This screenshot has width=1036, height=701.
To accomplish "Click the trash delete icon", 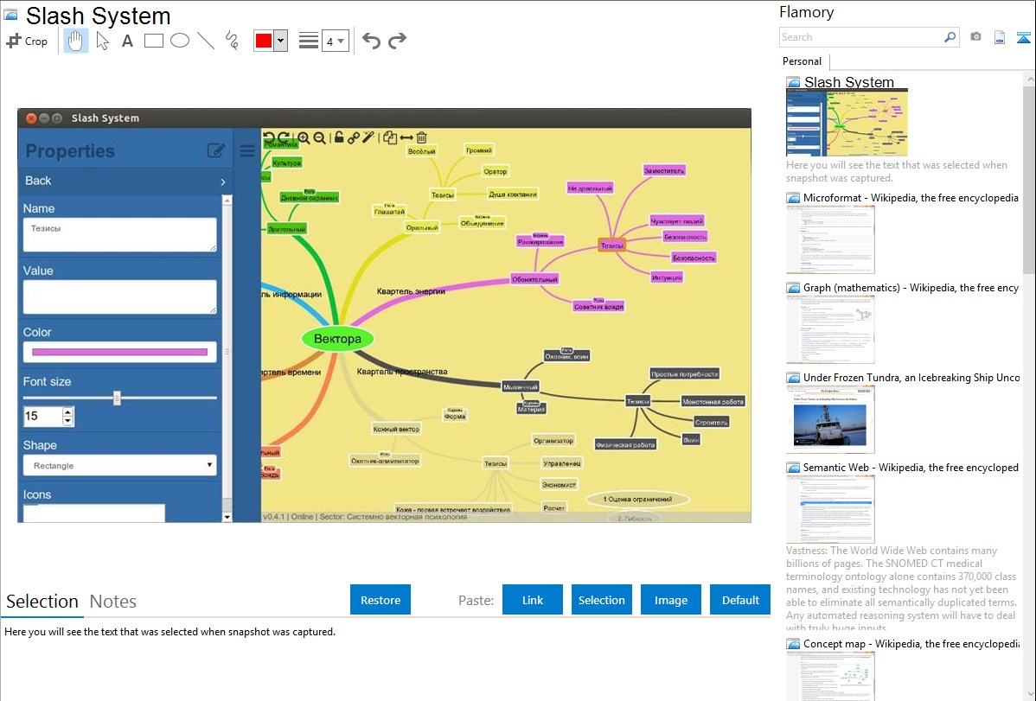I will pos(421,137).
